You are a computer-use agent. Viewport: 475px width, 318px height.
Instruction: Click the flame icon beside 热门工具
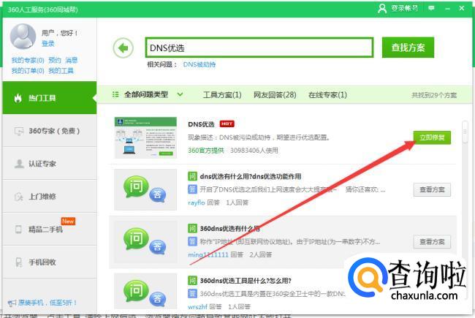[18, 98]
